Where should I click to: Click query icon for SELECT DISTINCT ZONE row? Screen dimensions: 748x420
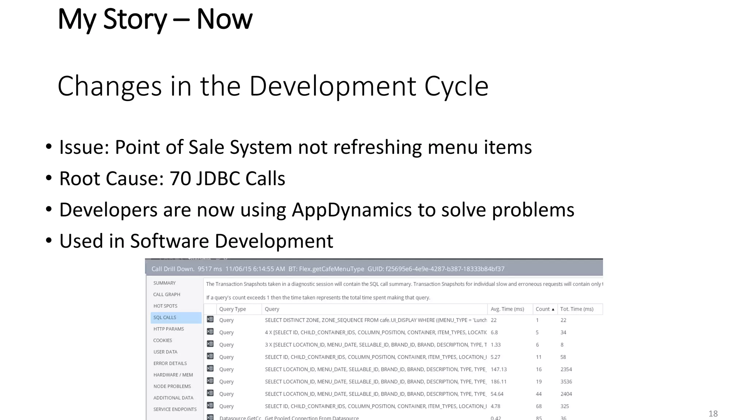[210, 319]
